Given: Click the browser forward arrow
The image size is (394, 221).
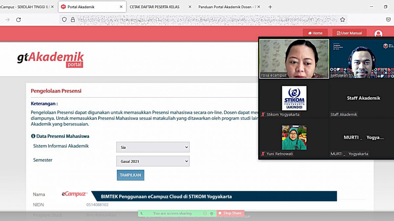Looking at the screenshot, I should pyautogui.click(x=7, y=20).
